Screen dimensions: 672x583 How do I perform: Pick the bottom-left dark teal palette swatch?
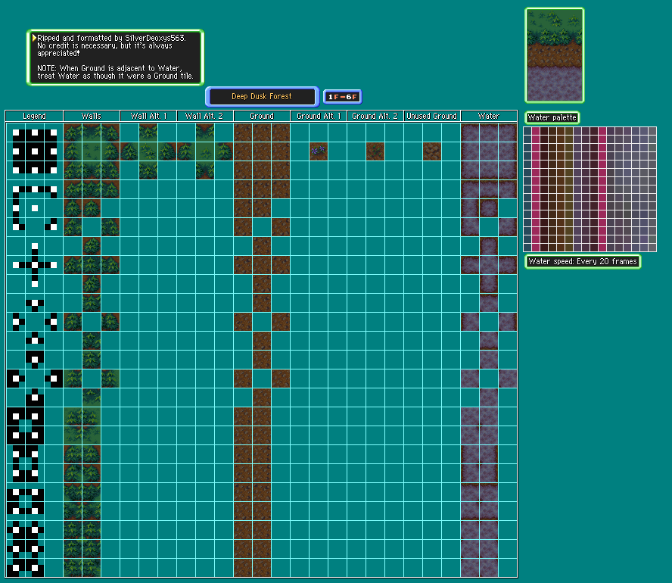[527, 248]
